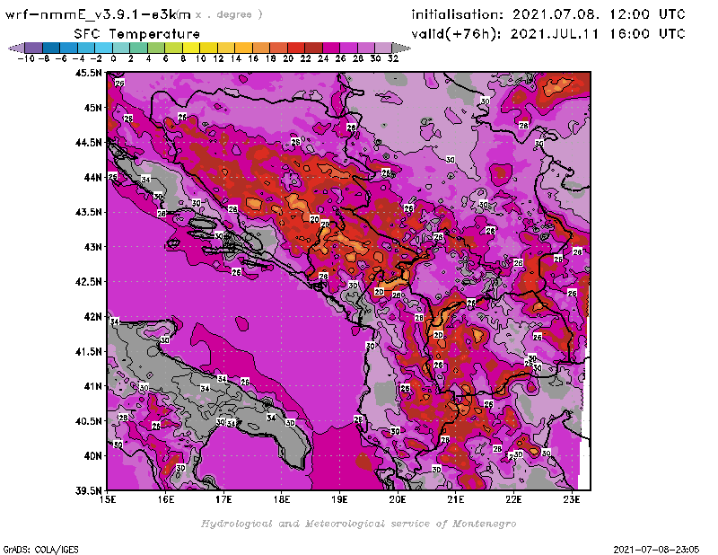Click the green swatch between 4 and 6
Screen dimensions: 718x555
click(x=156, y=48)
